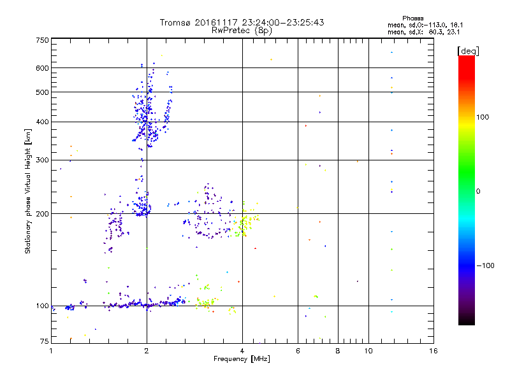Click the y-axis tick label '400'
Screen dimensions: 510x382
coord(42,122)
